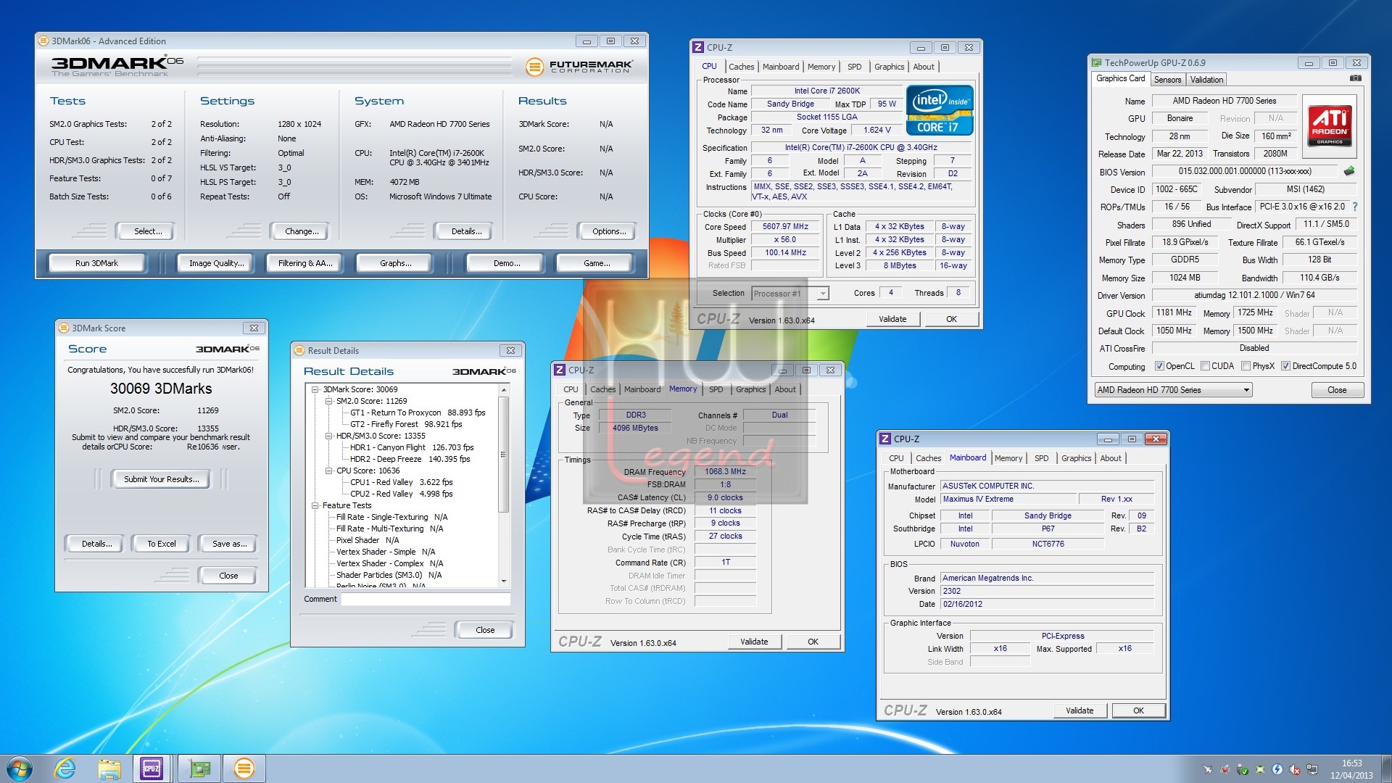Screen dimensions: 1392x783
Task: Open the network tray icon
Action: coord(1312,769)
